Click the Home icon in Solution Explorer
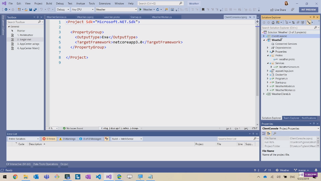 click(x=273, y=22)
